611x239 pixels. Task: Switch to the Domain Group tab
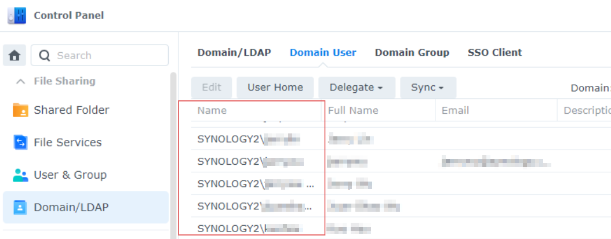[412, 52]
